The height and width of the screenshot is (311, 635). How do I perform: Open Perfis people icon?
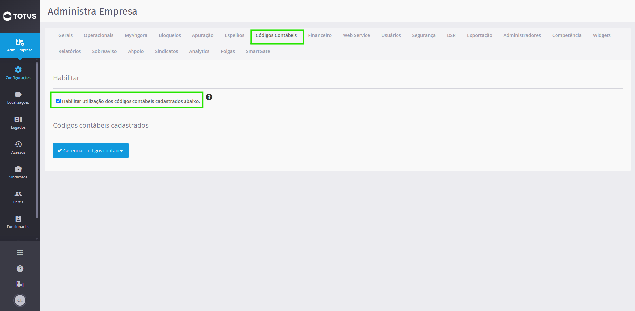(x=18, y=194)
